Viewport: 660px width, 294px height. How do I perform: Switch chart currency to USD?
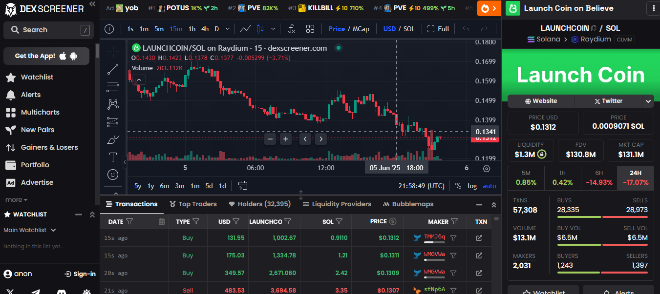pyautogui.click(x=389, y=29)
